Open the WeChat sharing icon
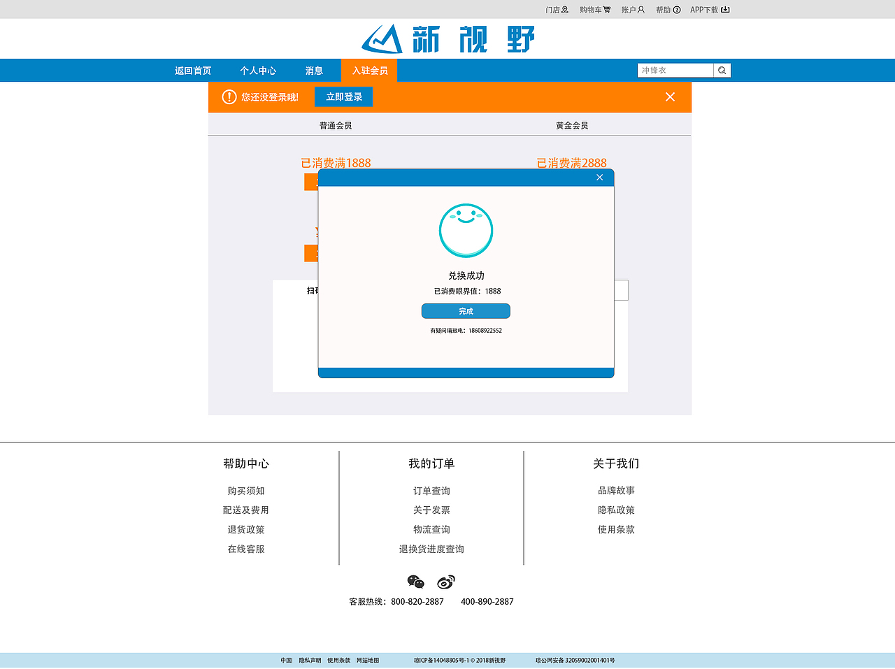895x669 pixels. [x=415, y=581]
